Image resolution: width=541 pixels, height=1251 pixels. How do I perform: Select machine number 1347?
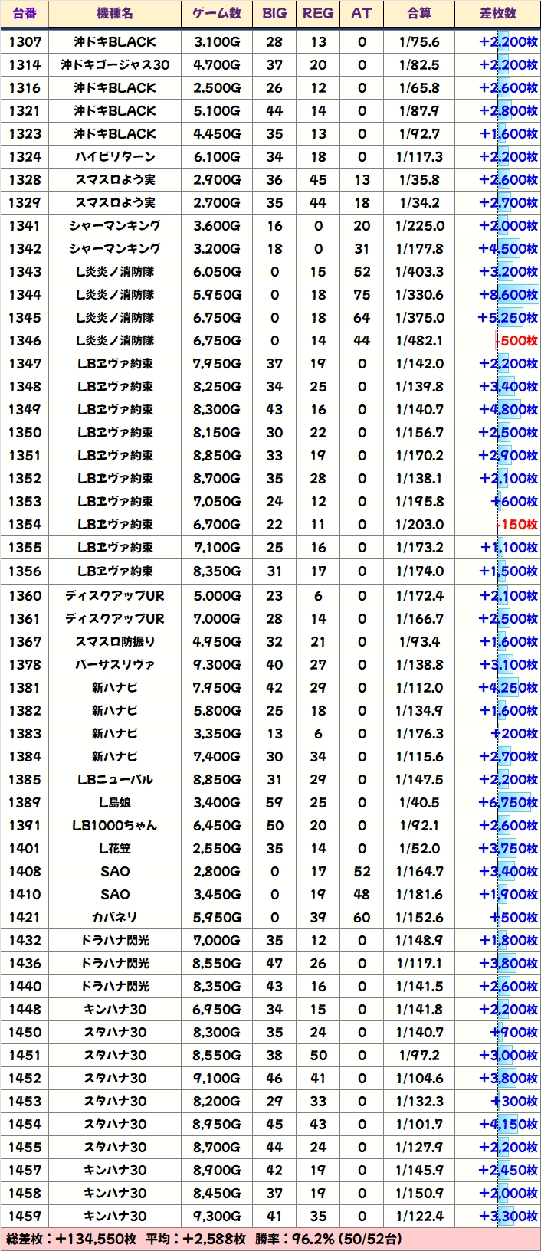tap(25, 363)
